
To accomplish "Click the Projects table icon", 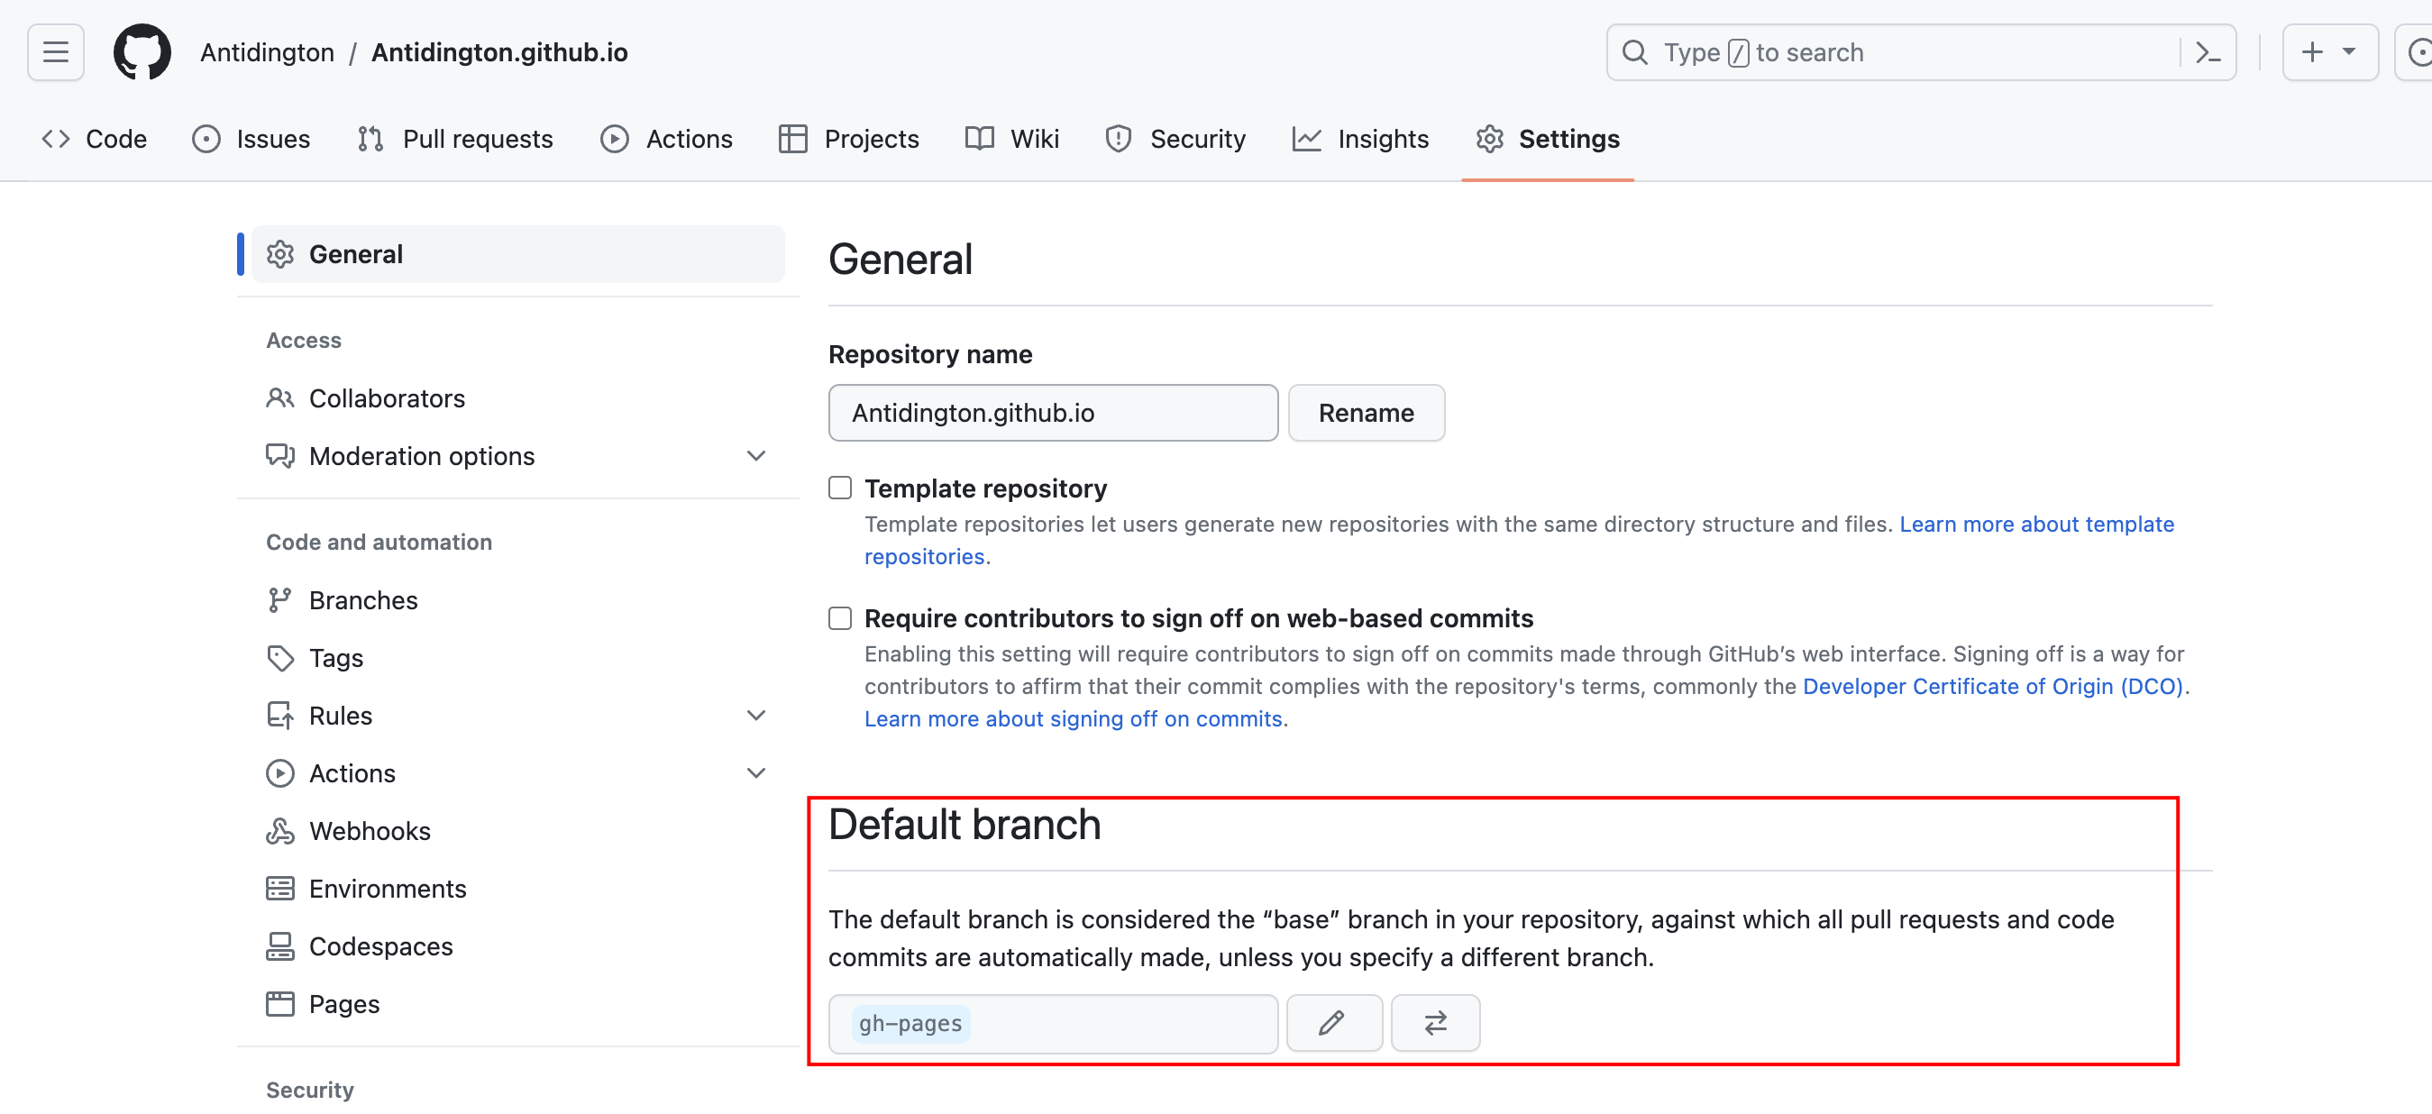I will coord(792,139).
